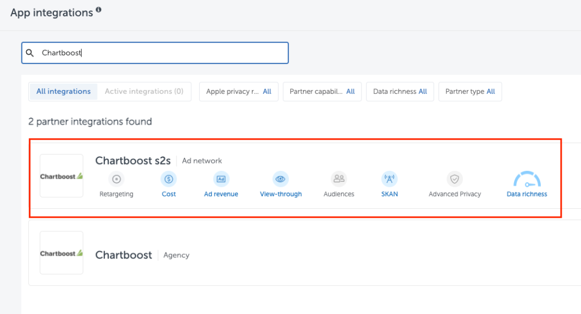Click the Data richness label under gauge

(x=527, y=194)
